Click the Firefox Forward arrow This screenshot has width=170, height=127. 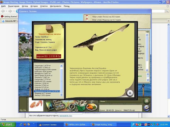click(10, 11)
